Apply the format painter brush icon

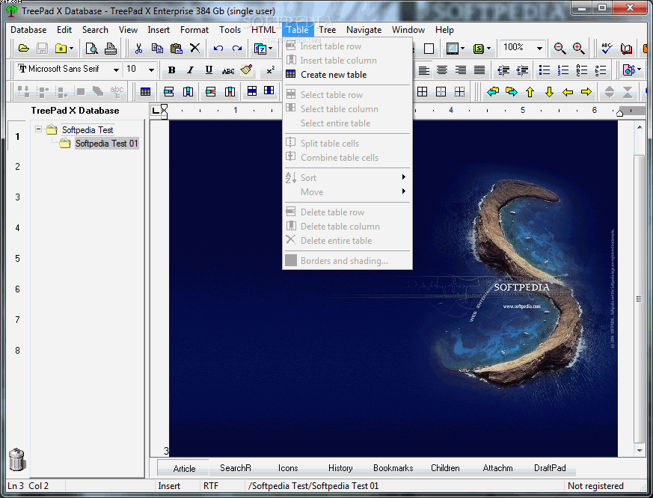pos(247,70)
